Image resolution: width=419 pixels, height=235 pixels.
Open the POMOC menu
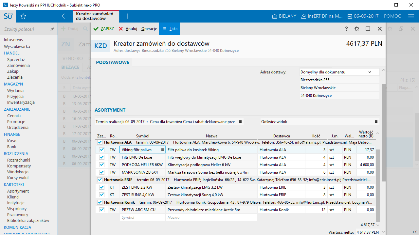coord(392,16)
